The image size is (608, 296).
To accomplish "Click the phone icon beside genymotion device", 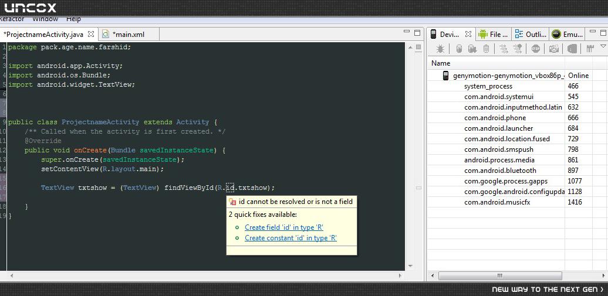I will (x=445, y=76).
